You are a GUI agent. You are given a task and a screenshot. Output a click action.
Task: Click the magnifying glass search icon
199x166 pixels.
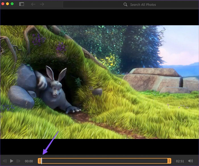(125, 5)
